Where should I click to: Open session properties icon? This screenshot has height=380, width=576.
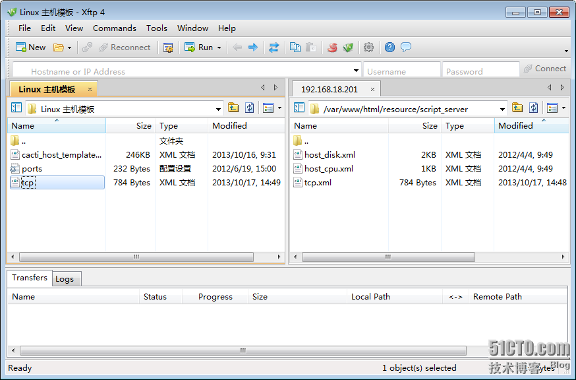tap(168, 47)
